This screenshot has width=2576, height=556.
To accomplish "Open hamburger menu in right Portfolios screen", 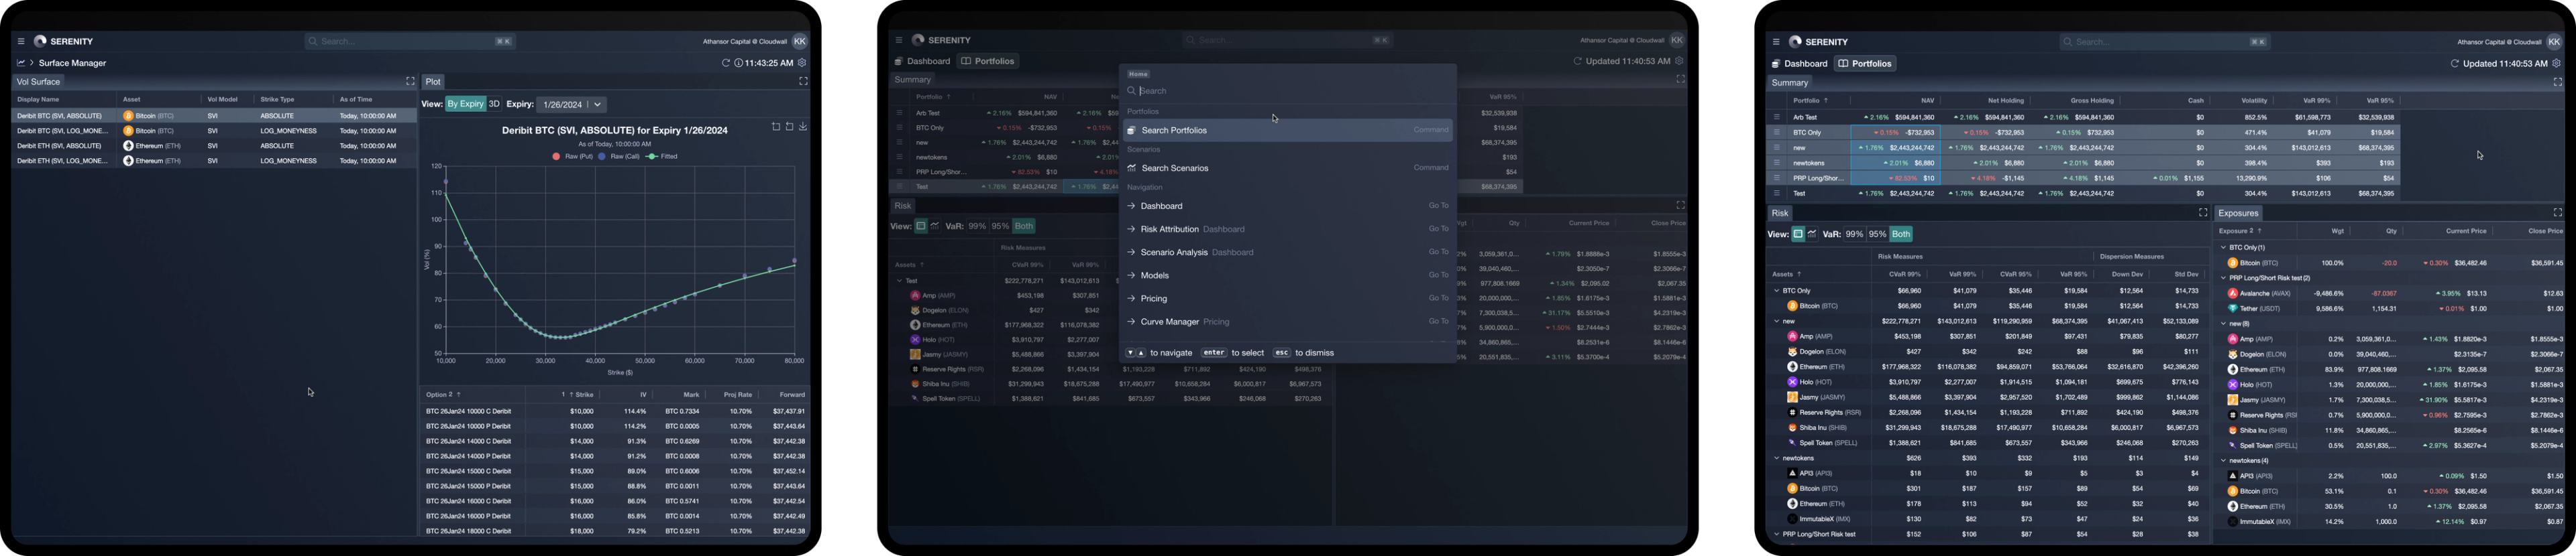I will [1776, 42].
